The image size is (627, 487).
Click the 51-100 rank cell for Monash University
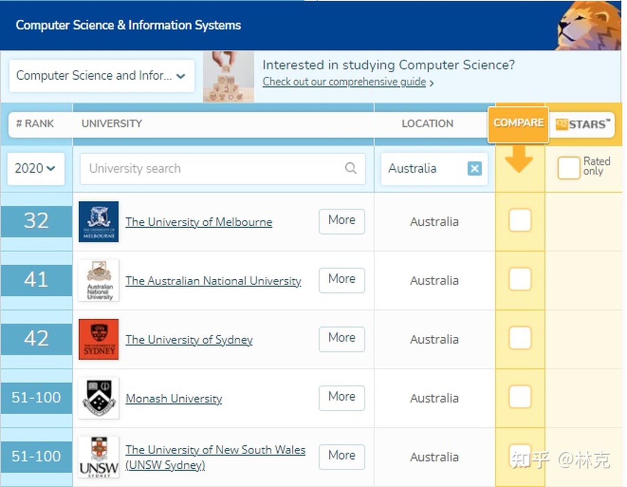36,398
